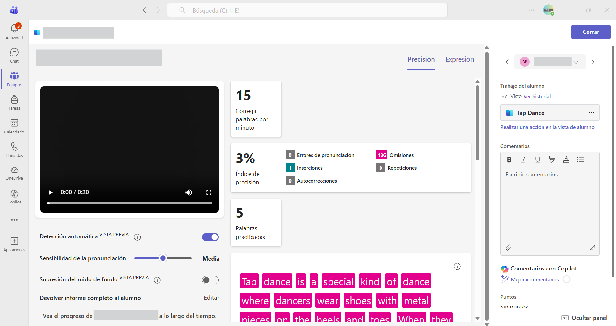Open Tap Dance more options ellipsis
Viewport: 616px width, 326px height.
(x=591, y=113)
